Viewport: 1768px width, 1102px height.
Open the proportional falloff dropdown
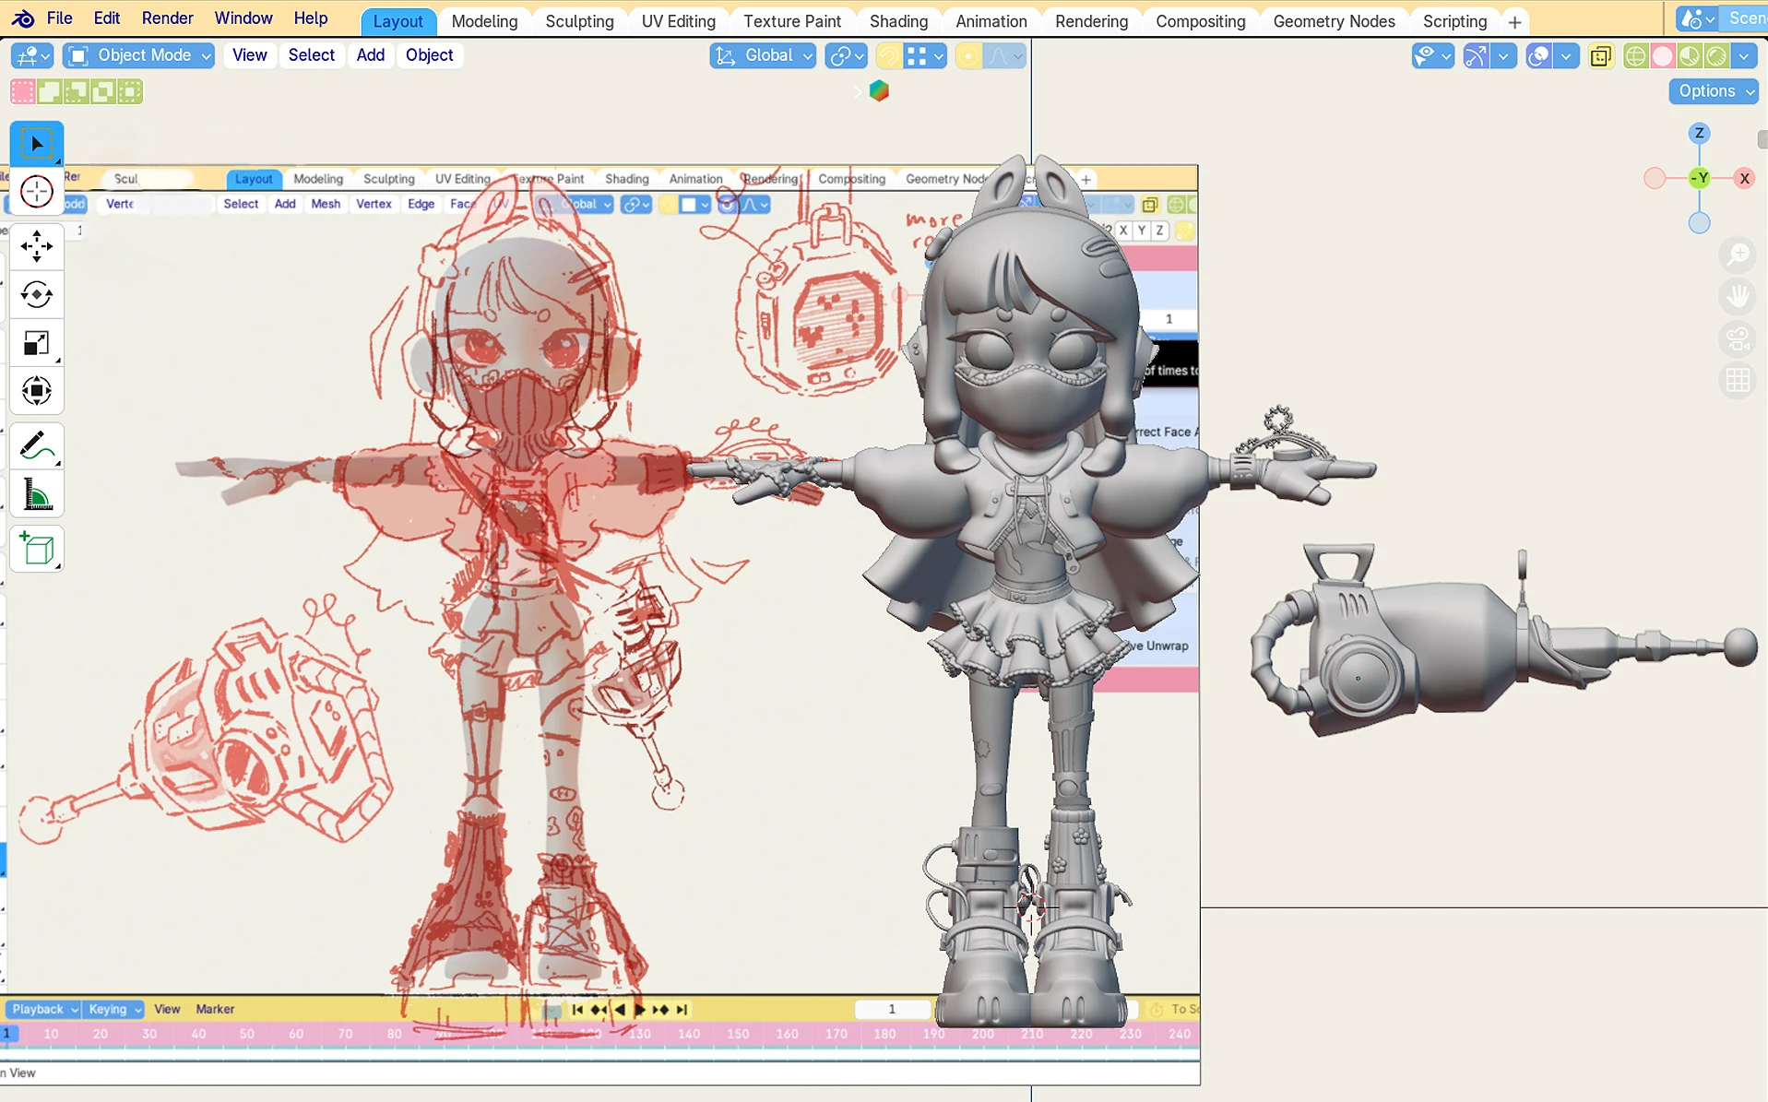coord(1004,56)
